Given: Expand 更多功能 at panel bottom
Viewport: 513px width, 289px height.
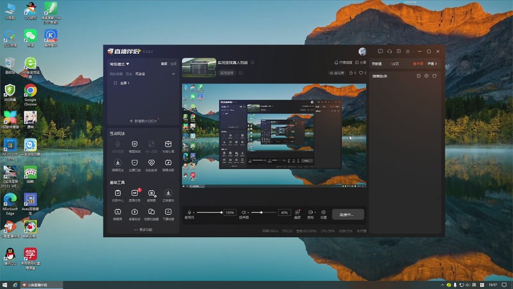Looking at the screenshot, I should [x=143, y=230].
